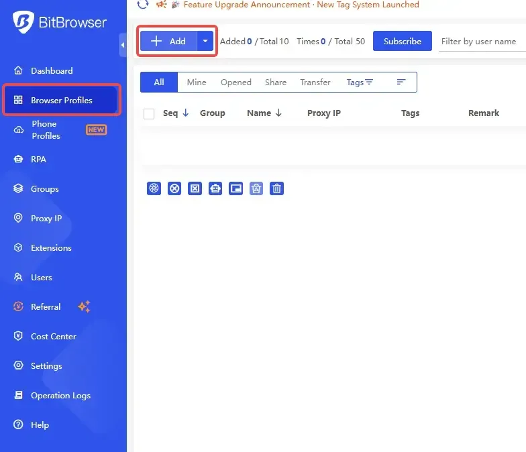Click the blue Subscribe button
The width and height of the screenshot is (526, 452).
point(402,42)
